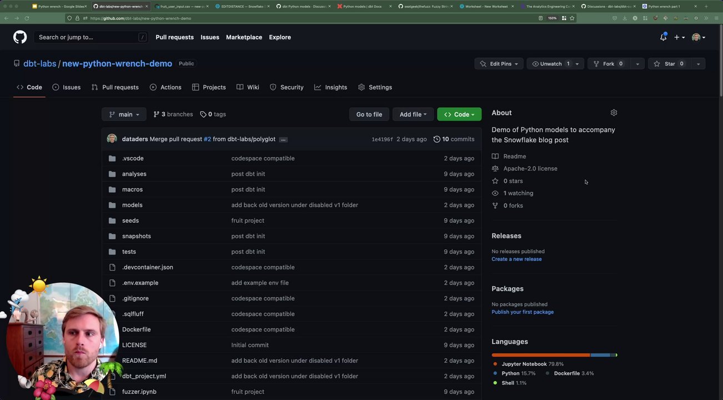Reload the page in browser
The width and height of the screenshot is (723, 400).
pos(27,18)
